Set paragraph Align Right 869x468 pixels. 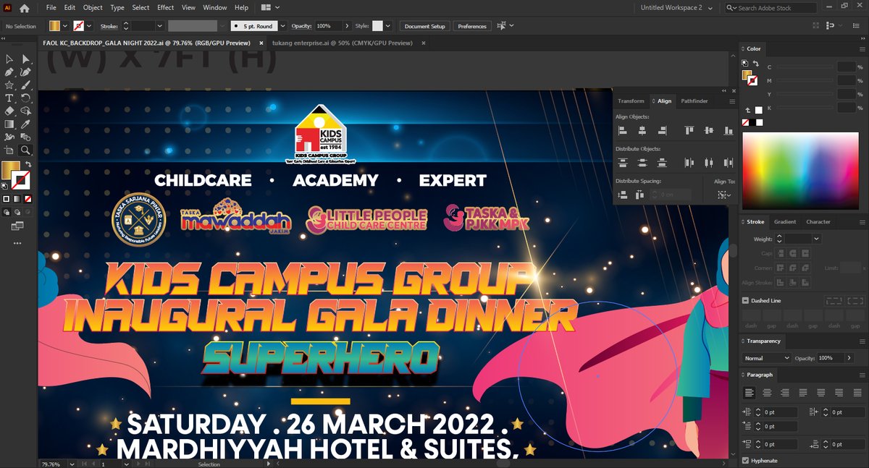[784, 393]
